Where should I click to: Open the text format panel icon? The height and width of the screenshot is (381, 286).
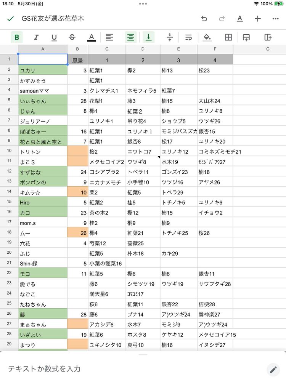pos(239,19)
